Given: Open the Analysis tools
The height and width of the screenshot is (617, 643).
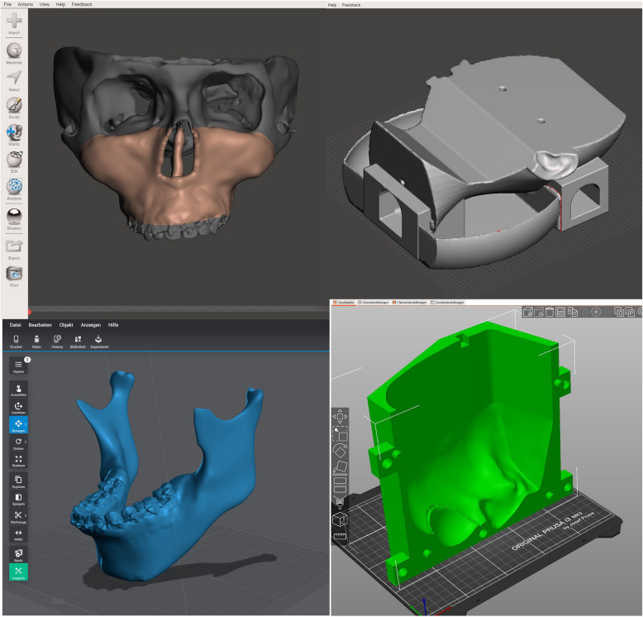Looking at the screenshot, I should point(14,188).
